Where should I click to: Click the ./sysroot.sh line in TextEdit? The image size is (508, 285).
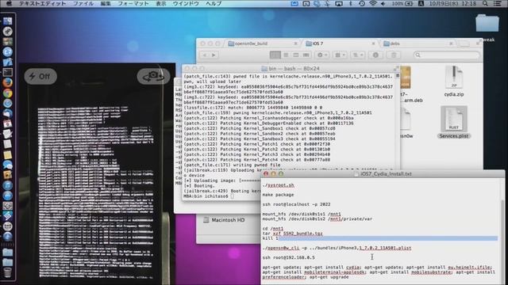click(279, 185)
